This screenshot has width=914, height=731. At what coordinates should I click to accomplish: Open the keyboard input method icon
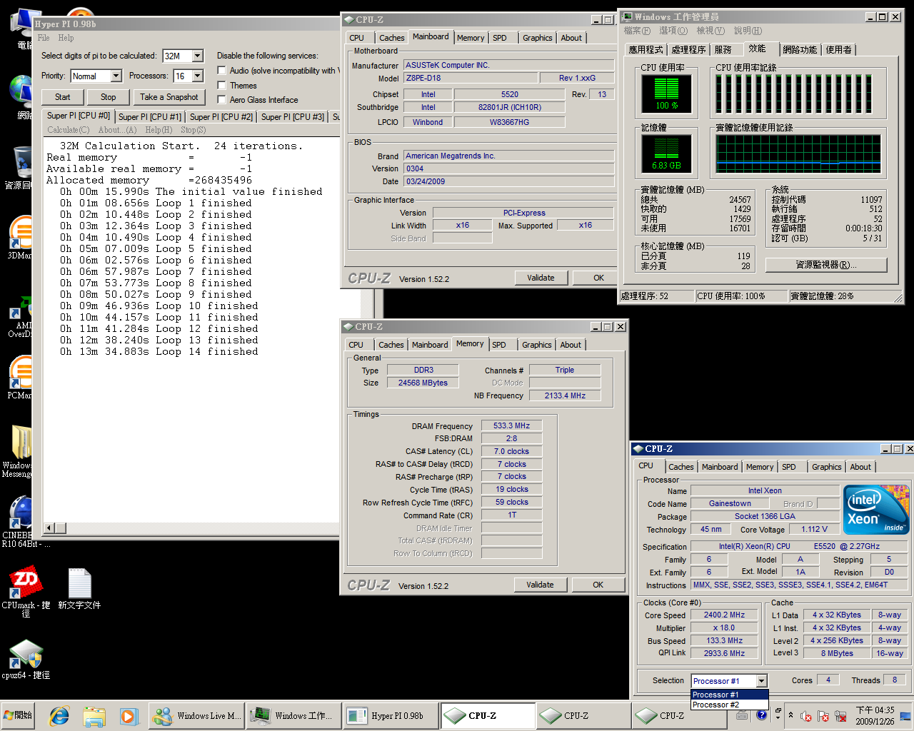(742, 715)
